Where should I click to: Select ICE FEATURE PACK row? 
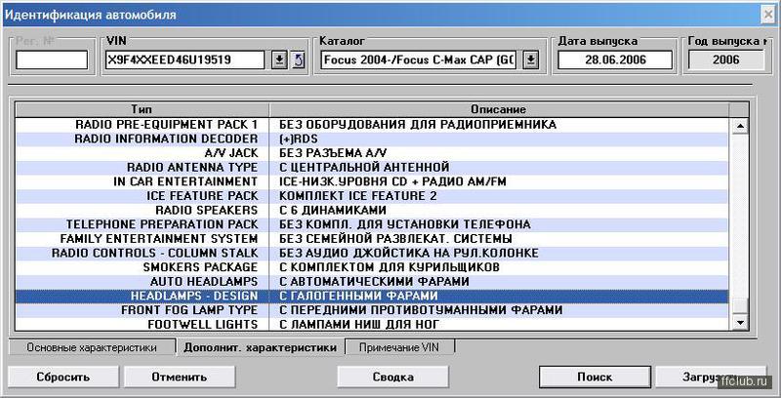point(372,196)
